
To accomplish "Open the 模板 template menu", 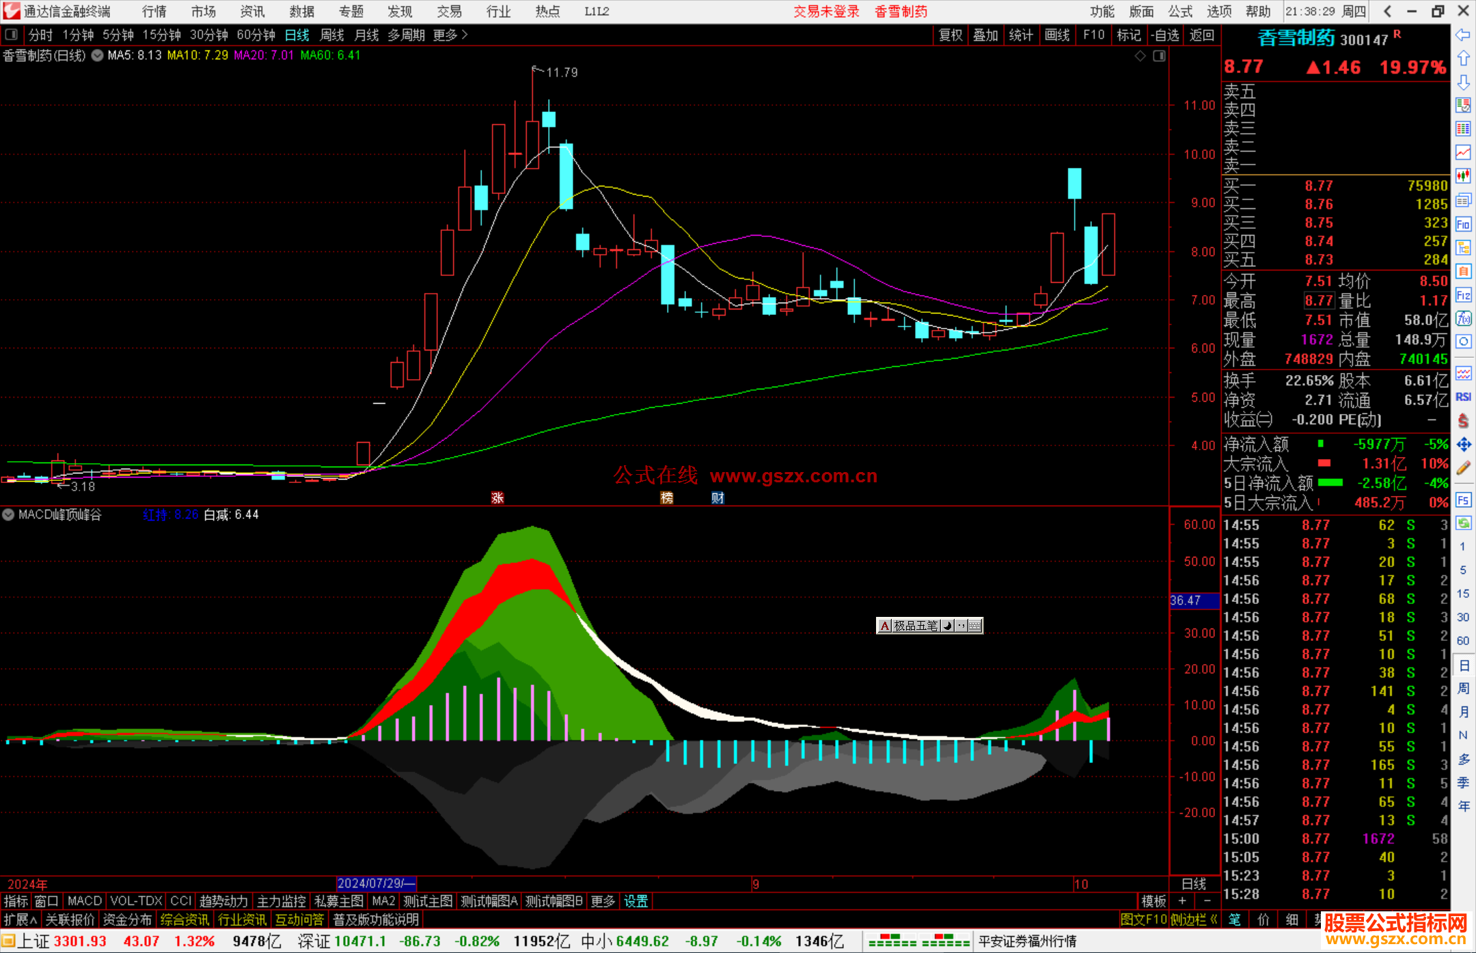I will pos(1154,901).
